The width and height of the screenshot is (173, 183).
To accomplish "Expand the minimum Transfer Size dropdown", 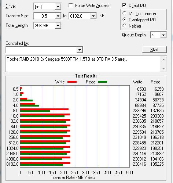I will tap(58, 16).
